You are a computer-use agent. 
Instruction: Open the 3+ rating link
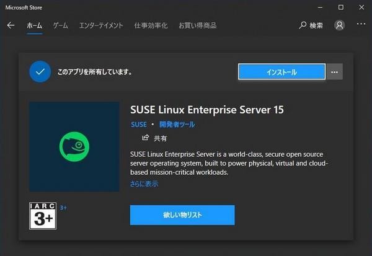(x=63, y=208)
